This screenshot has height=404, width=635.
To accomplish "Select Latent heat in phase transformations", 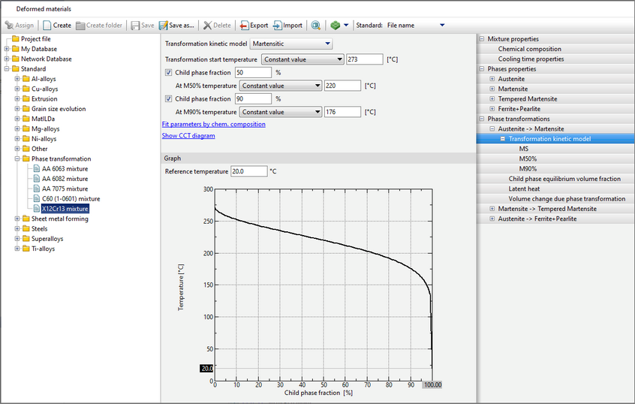I will tap(524, 189).
